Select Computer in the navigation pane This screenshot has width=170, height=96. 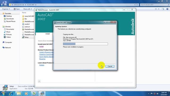click(8, 42)
